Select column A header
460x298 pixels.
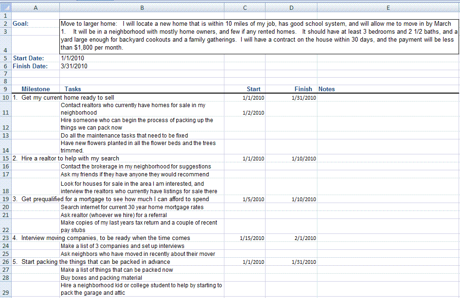36,7
